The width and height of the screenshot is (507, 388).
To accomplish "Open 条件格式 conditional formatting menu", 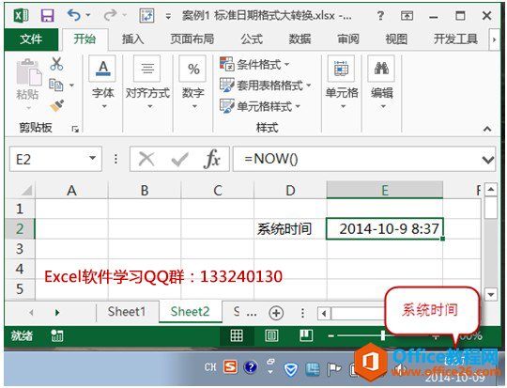I will (x=254, y=65).
